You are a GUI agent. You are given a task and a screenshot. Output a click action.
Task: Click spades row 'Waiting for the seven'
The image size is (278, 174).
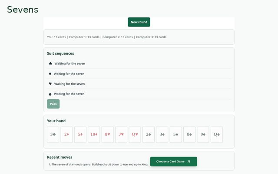tap(69, 94)
